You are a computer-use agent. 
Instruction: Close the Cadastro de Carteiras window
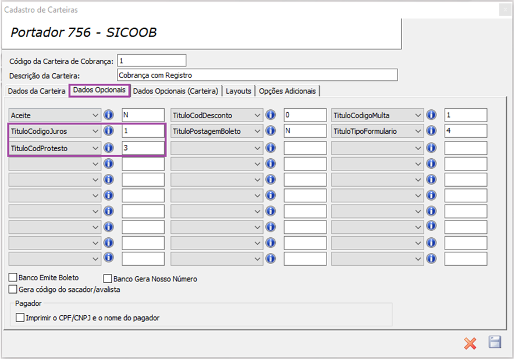[505, 10]
